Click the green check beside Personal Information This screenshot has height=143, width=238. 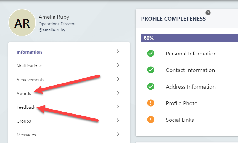151,54
